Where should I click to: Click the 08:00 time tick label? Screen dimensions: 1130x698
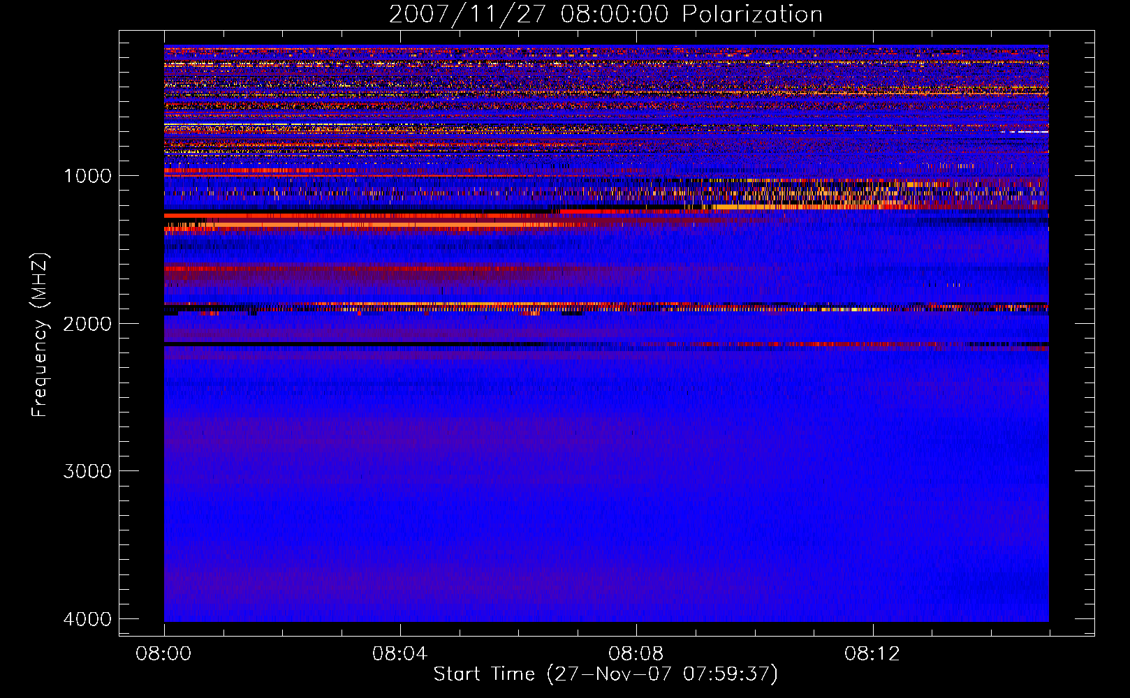[x=164, y=654]
